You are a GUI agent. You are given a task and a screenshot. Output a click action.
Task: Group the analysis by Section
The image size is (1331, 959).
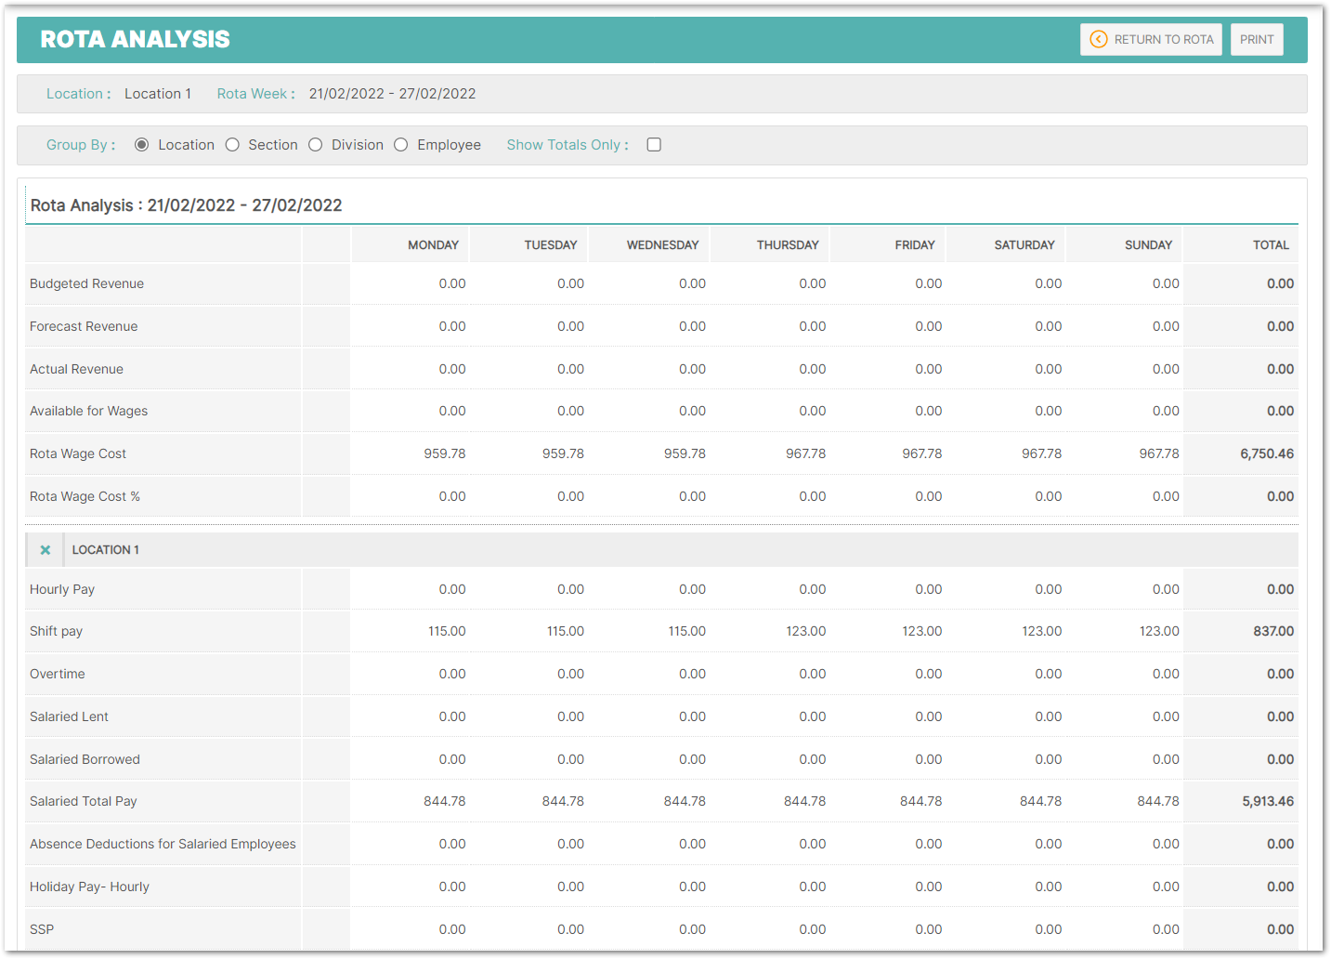pyautogui.click(x=233, y=145)
